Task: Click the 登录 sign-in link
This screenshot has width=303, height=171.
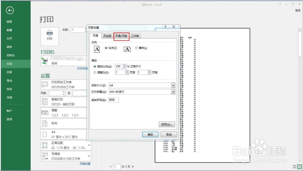Action: (x=298, y=11)
